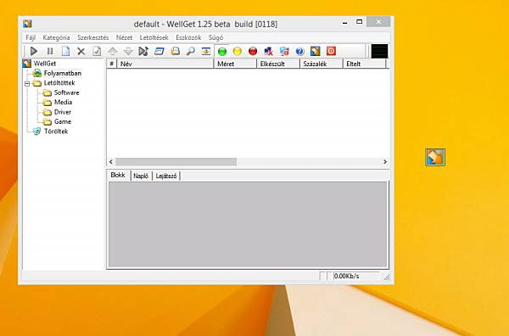Open help with the blue question icon

pyautogui.click(x=299, y=51)
